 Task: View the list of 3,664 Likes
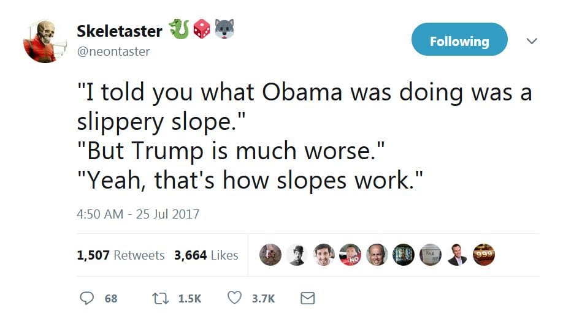pos(206,255)
